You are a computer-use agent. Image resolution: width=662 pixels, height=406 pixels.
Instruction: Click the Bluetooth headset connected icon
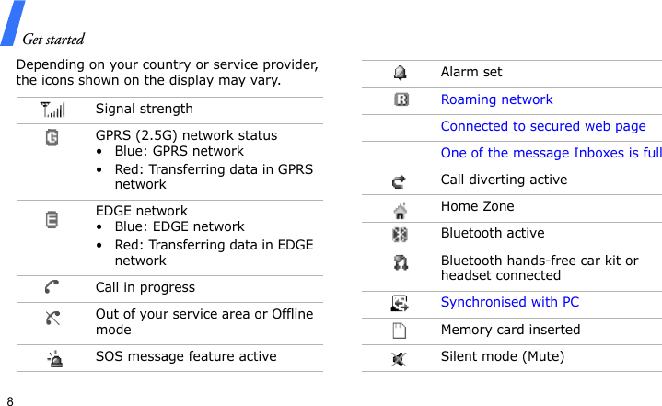401,263
